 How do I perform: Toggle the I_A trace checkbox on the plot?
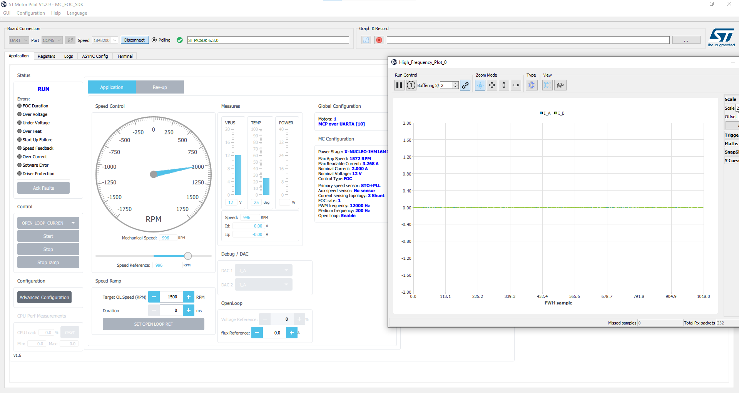(541, 113)
